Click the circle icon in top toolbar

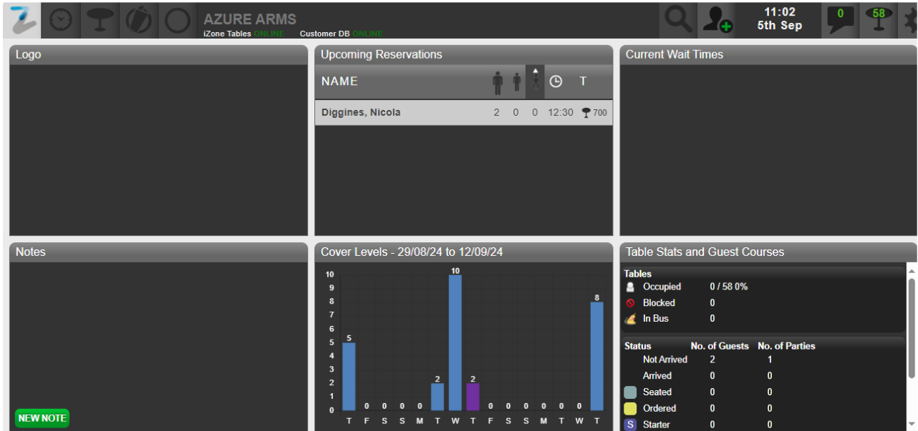click(x=177, y=20)
